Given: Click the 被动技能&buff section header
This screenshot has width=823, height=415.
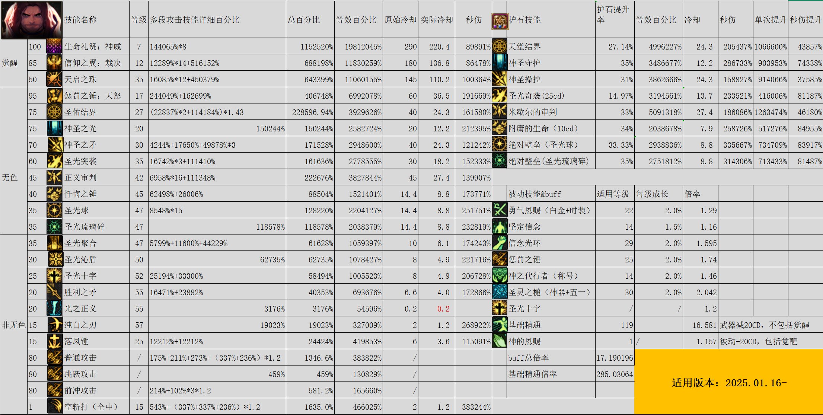Looking at the screenshot, I should tap(535, 194).
